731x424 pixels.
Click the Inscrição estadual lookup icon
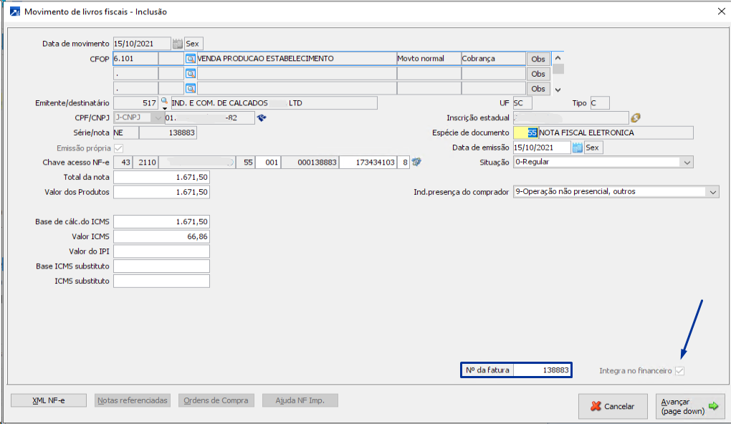click(635, 118)
